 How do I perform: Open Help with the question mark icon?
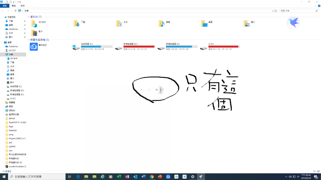319,6
